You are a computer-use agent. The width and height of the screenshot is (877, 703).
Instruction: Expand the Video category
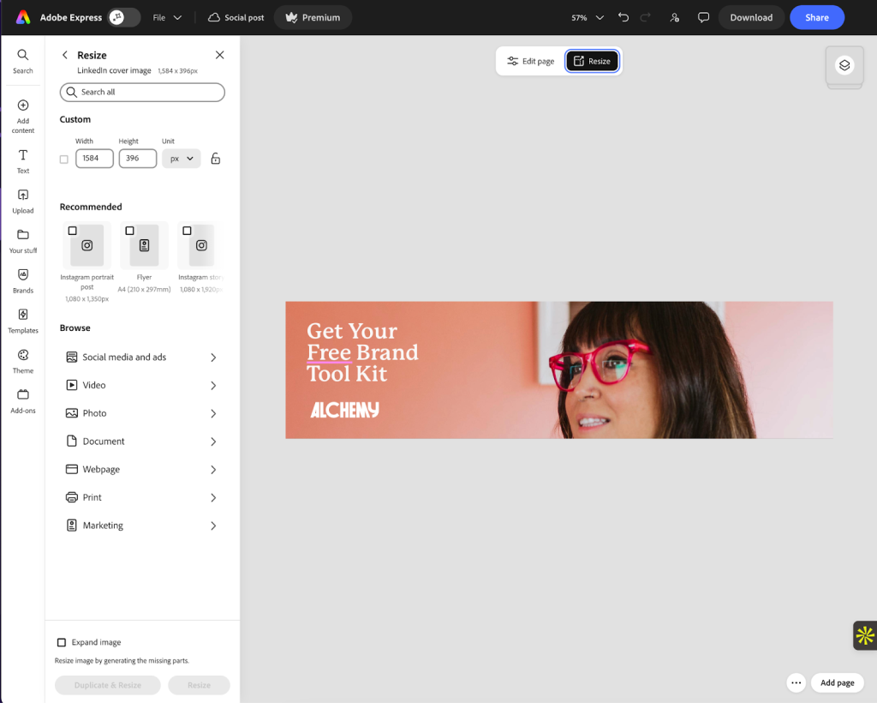click(x=141, y=385)
